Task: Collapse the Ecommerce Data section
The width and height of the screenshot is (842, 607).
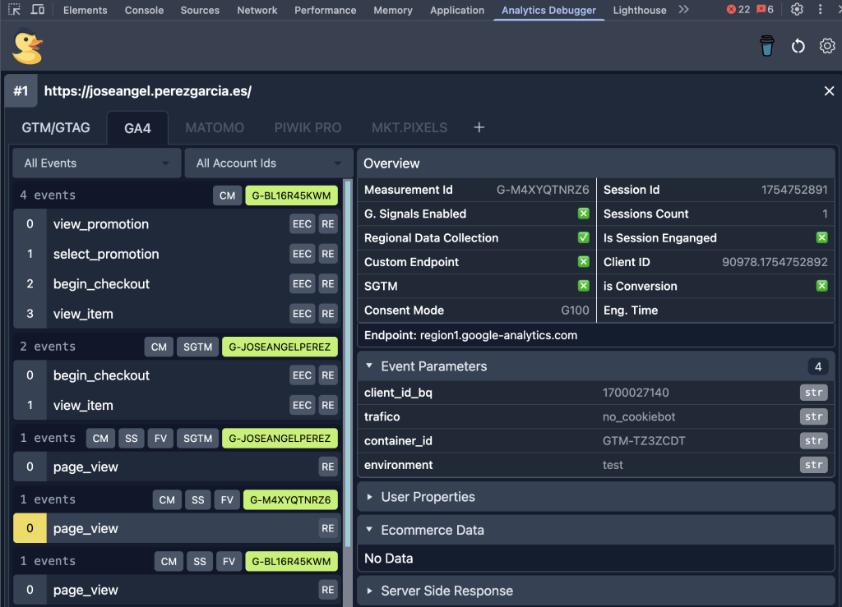Action: coord(596,531)
